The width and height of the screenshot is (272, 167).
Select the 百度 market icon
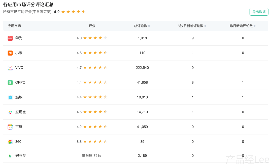click(10, 127)
